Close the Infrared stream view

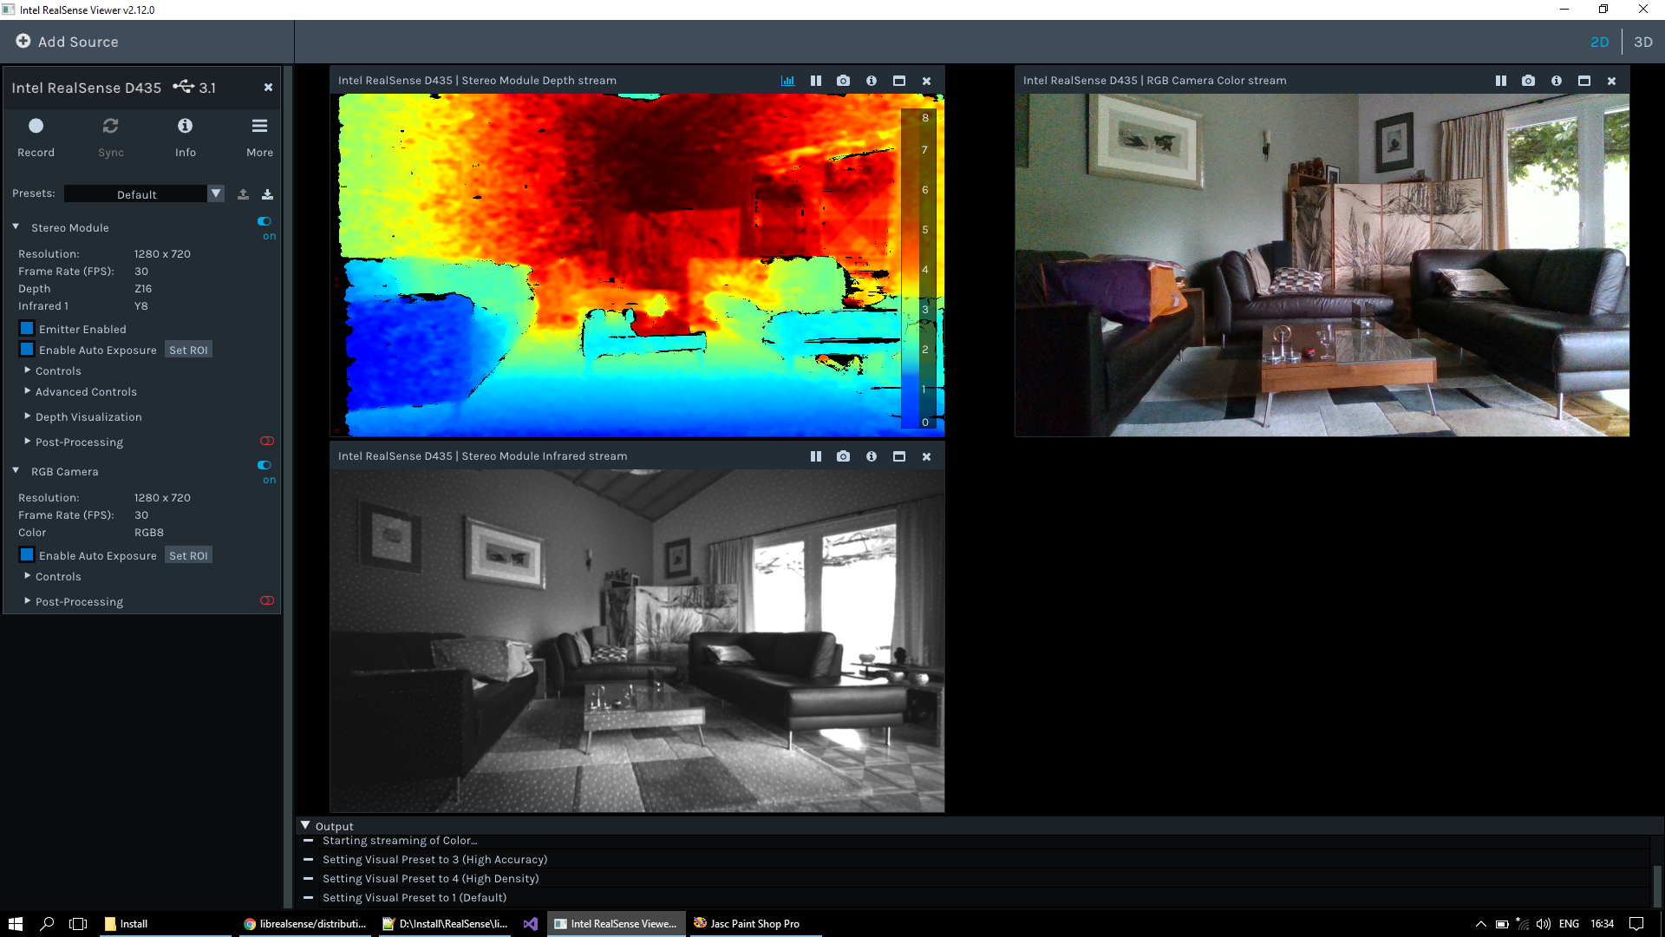click(926, 456)
